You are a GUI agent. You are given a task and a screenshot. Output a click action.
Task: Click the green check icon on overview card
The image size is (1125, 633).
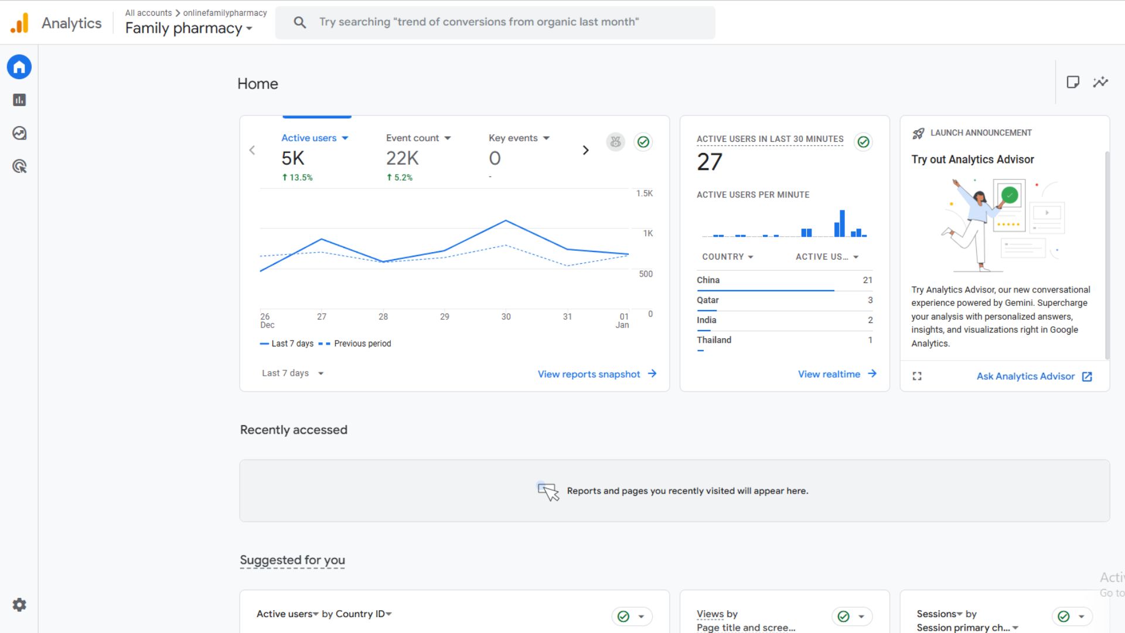coord(643,142)
